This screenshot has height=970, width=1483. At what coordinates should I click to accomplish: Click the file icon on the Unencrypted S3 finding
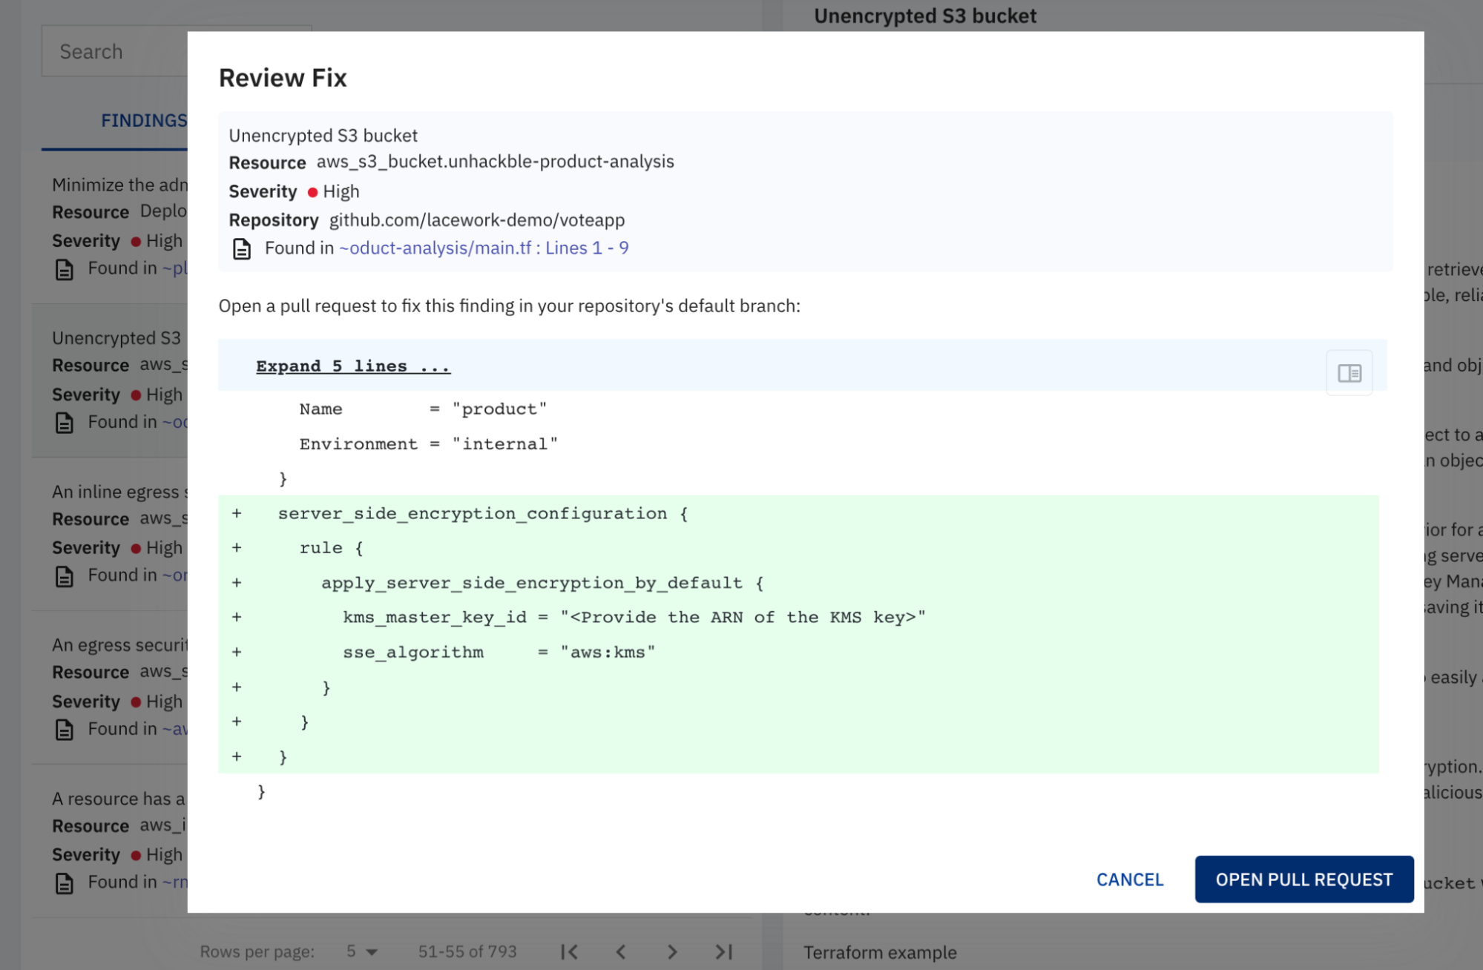[65, 422]
